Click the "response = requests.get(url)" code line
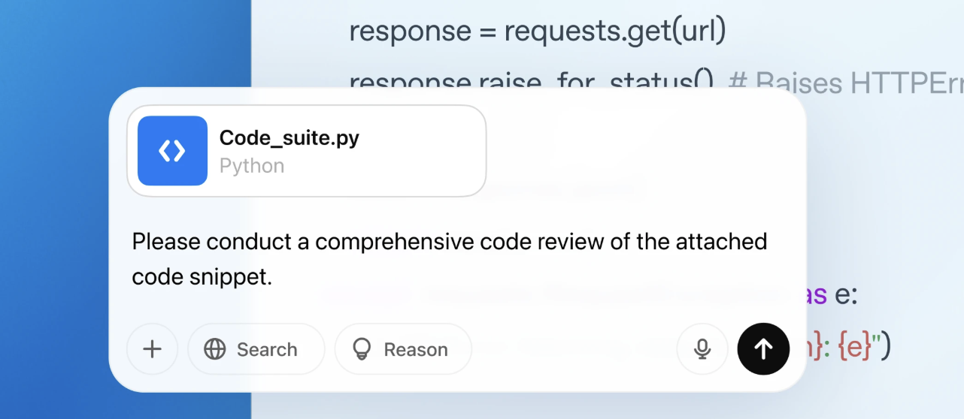This screenshot has width=964, height=419. (538, 31)
